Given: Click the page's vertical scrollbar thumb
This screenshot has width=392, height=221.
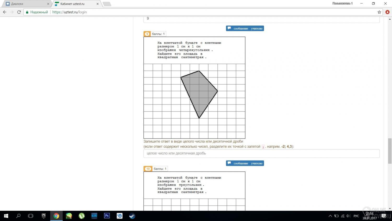Looking at the screenshot, I should [x=390, y=151].
